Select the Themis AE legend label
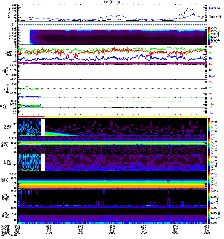Screen dimensions: 224x239 coord(215,17)
